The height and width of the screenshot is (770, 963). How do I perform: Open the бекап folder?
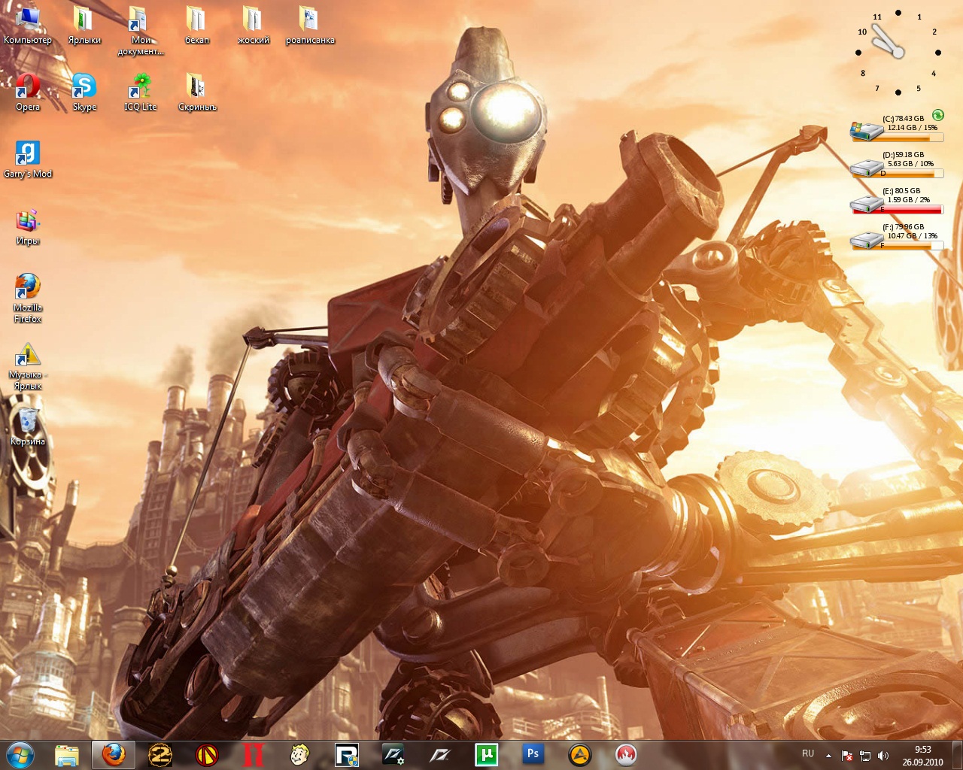point(197,25)
